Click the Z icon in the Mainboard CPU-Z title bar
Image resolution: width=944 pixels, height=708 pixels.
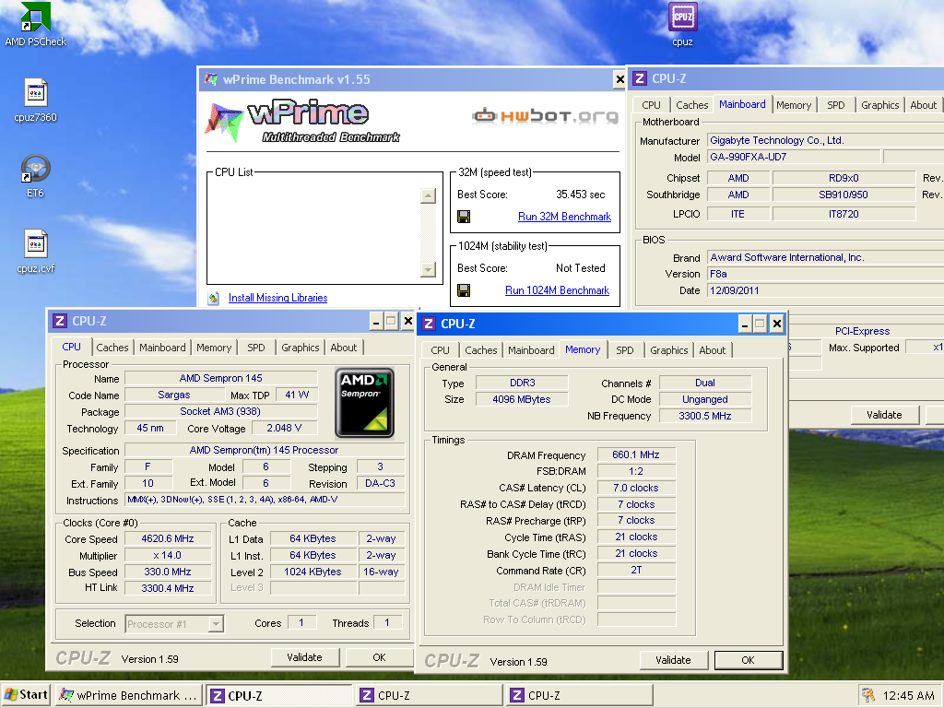point(640,79)
